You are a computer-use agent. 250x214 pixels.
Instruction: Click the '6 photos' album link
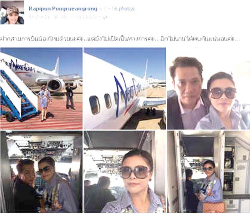pos(124,9)
